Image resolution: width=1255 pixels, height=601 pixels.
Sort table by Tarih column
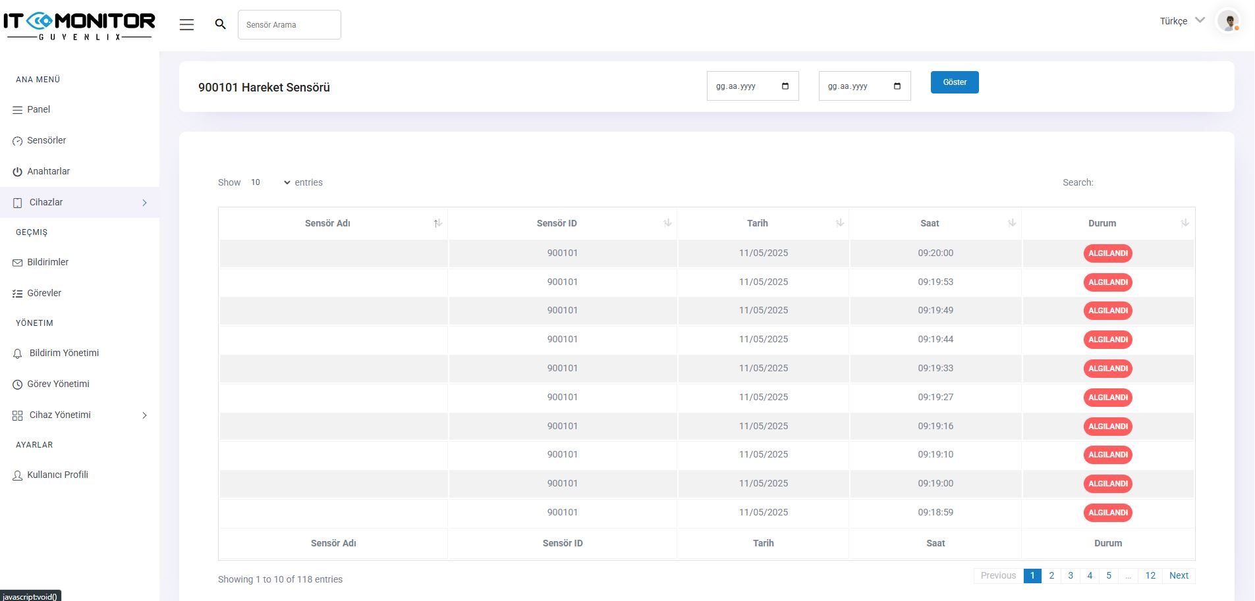point(758,223)
